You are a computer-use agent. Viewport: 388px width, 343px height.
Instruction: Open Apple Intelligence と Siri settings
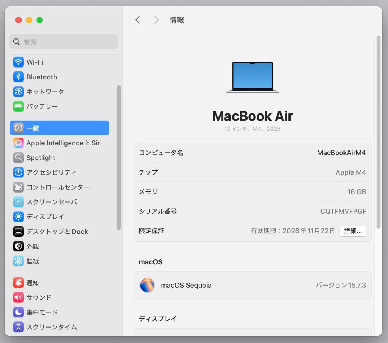pos(18,143)
